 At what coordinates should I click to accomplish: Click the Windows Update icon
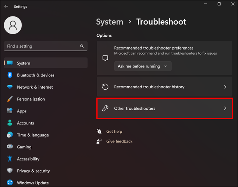click(x=10, y=183)
